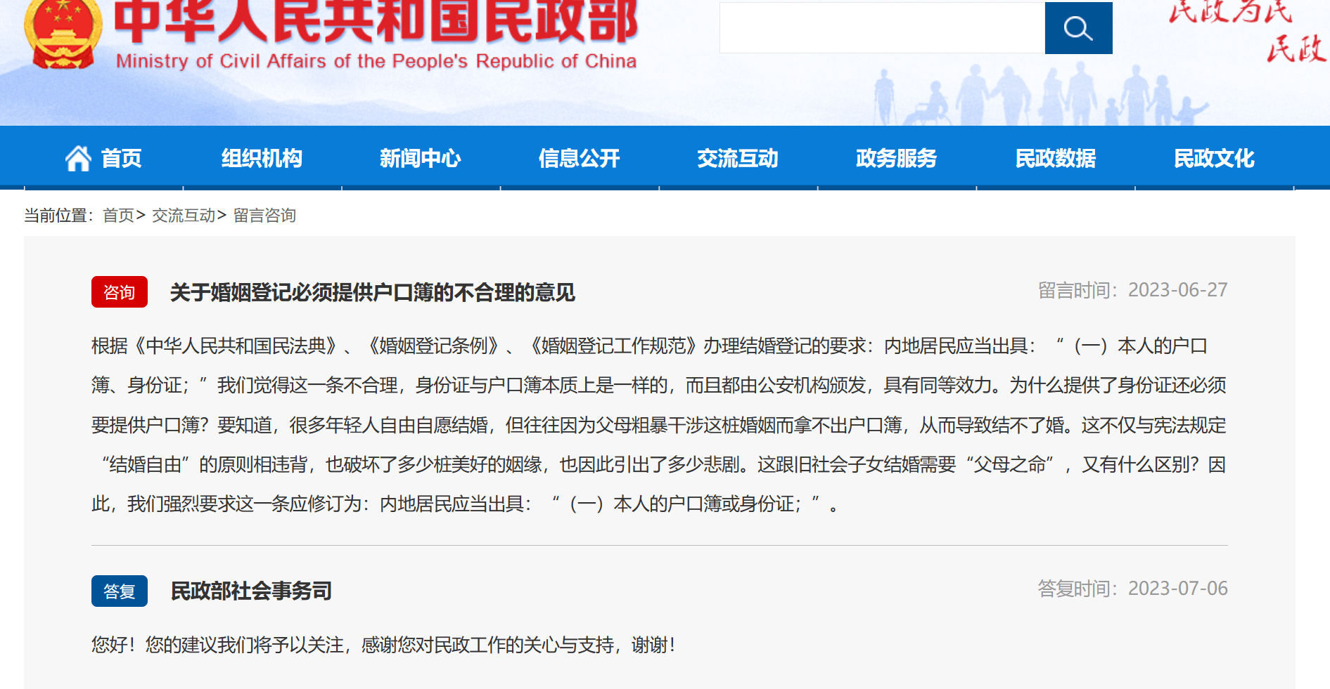Click the national emblem logo

coord(62,34)
